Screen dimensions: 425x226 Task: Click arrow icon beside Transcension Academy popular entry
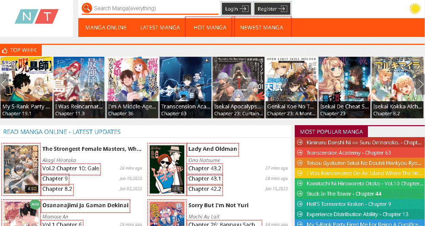point(300,153)
